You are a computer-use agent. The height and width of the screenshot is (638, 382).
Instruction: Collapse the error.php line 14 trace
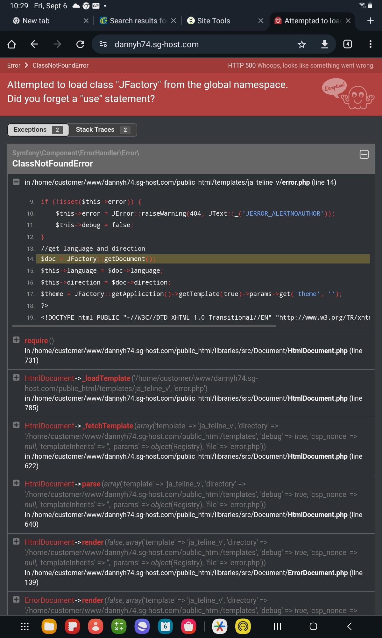[16, 182]
